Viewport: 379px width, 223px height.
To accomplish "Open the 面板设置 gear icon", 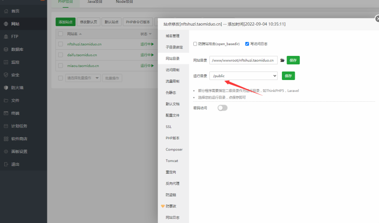I will tap(6, 152).
